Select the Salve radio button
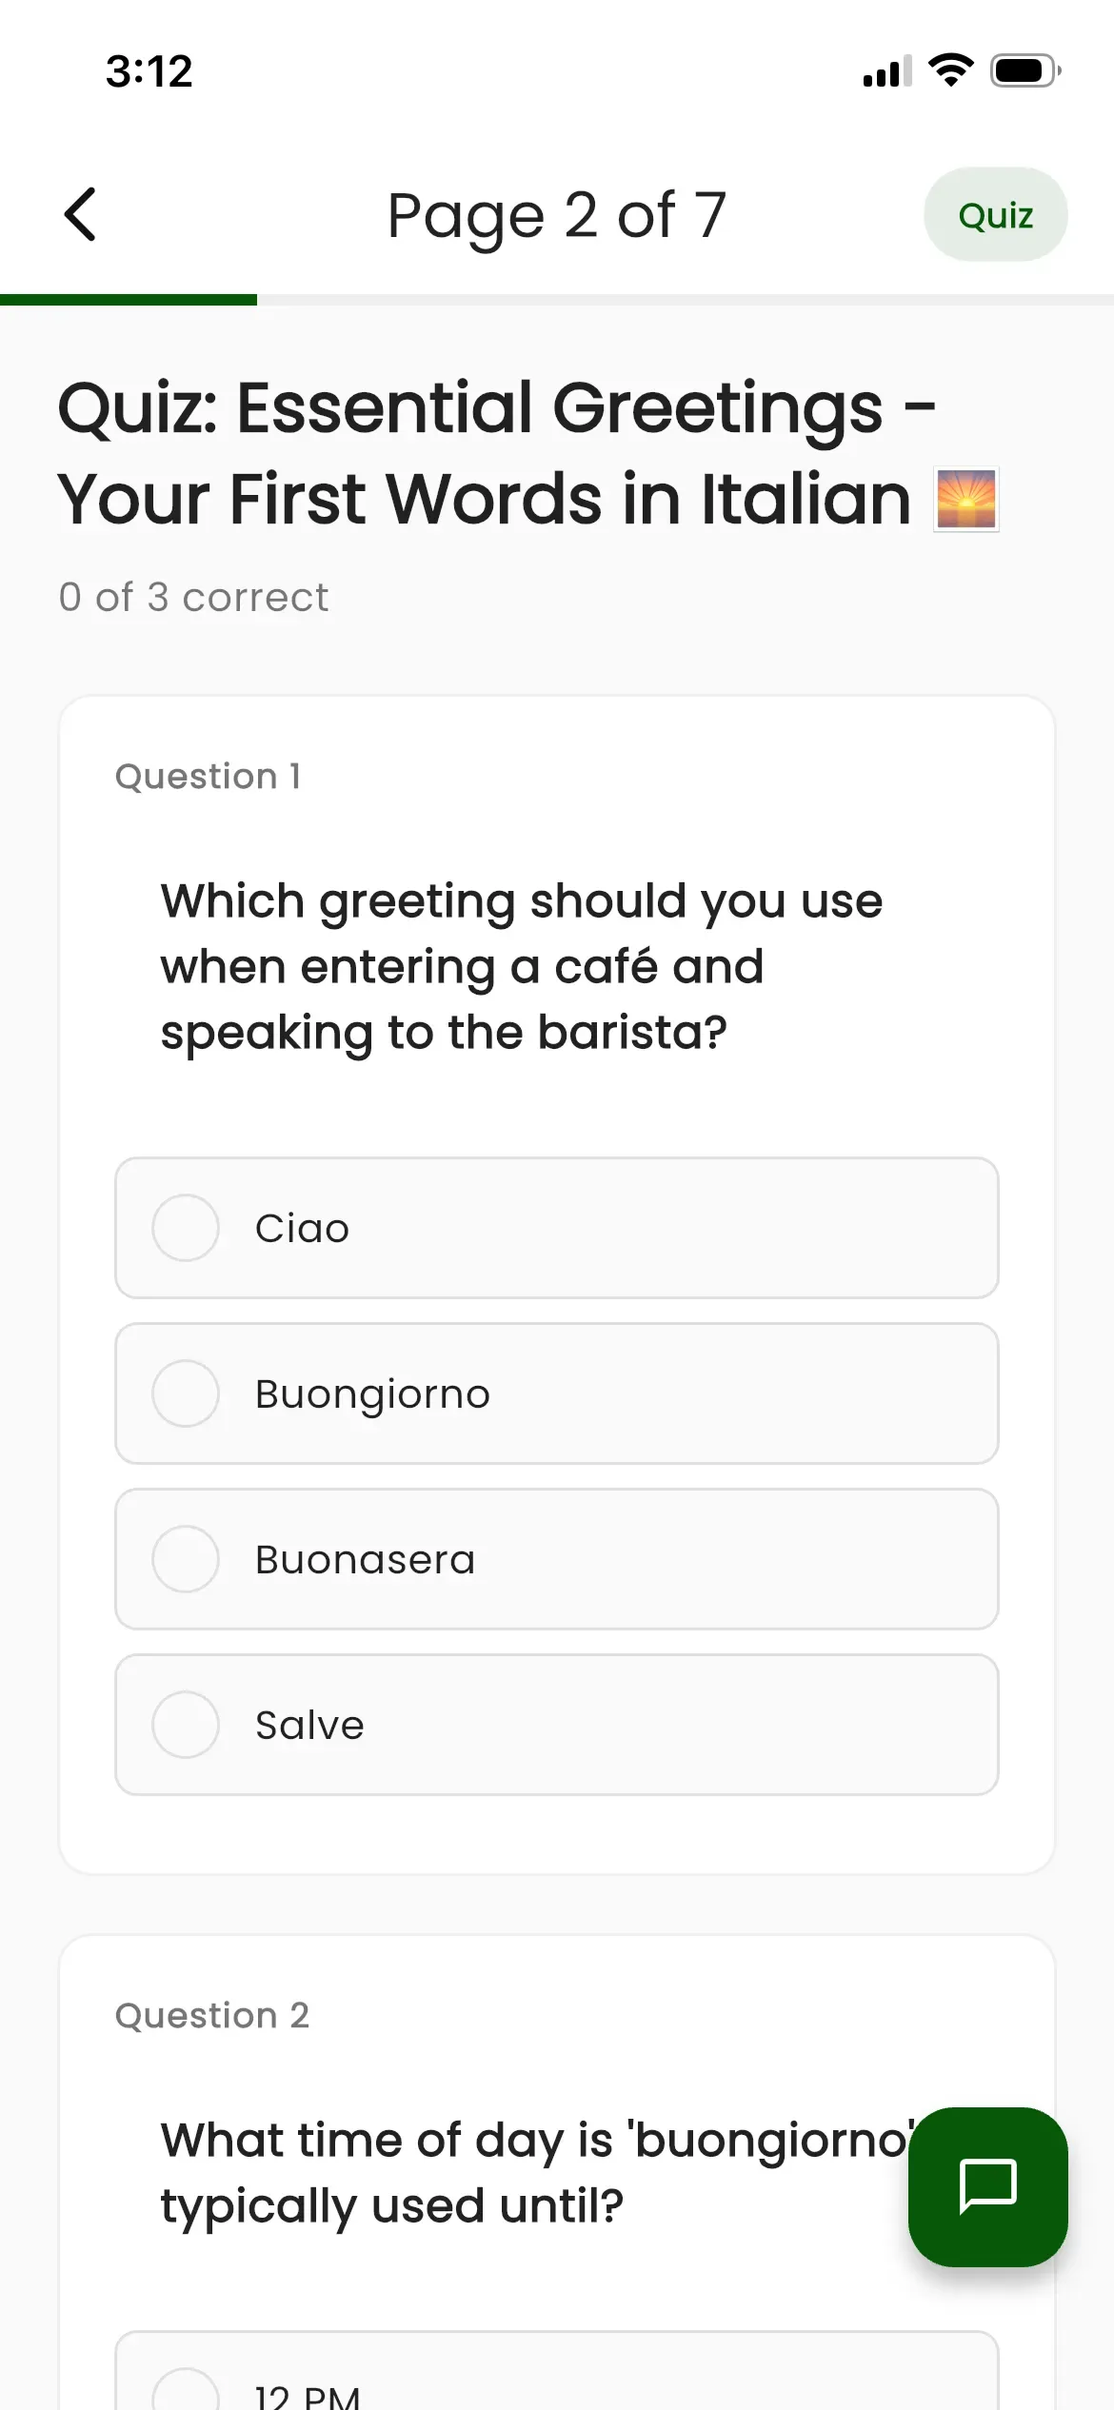This screenshot has width=1114, height=2410. 186,1725
